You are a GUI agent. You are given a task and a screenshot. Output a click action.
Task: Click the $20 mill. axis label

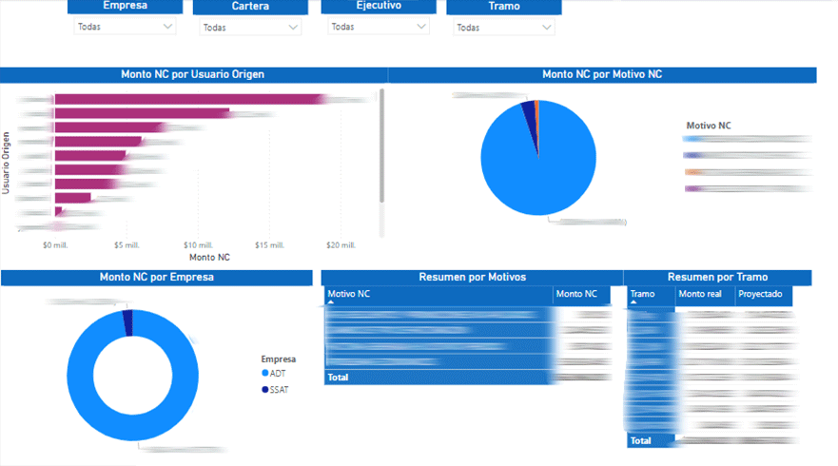tap(341, 245)
